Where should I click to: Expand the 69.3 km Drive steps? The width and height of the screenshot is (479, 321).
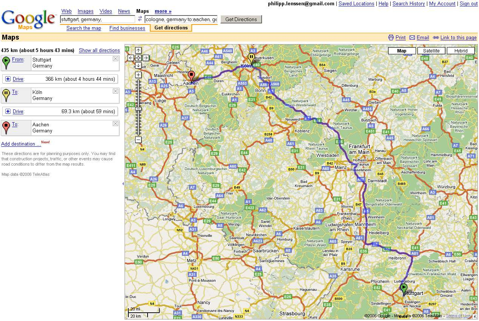pos(8,111)
